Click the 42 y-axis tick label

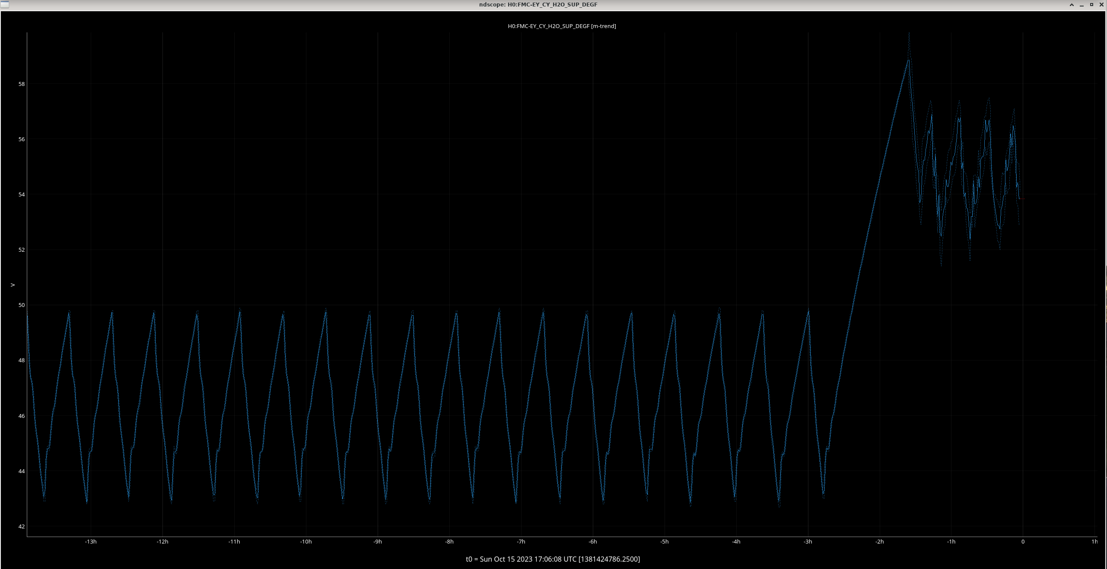tap(22, 527)
